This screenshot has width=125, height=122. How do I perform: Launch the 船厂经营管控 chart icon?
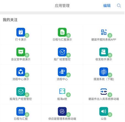tap(62, 52)
